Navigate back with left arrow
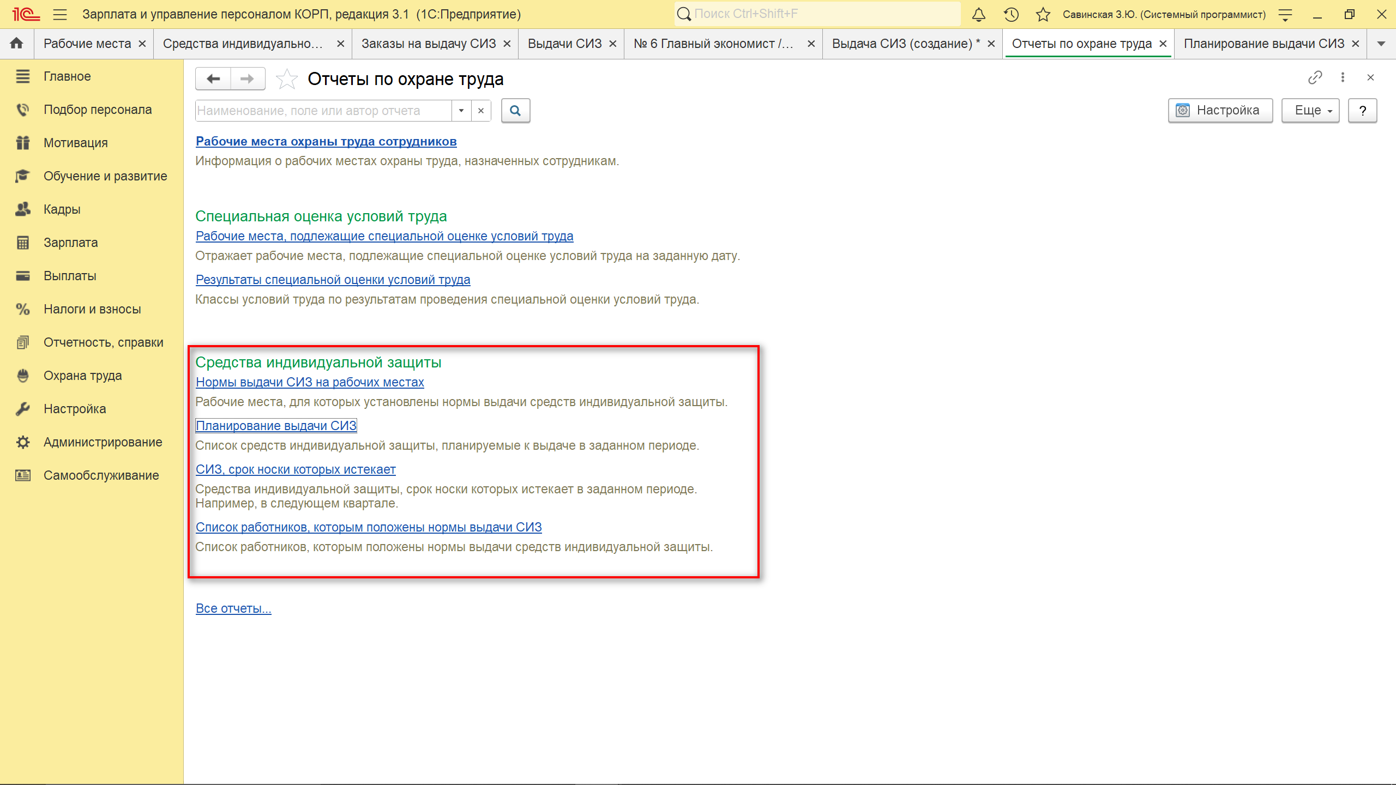The image size is (1396, 785). pos(213,79)
